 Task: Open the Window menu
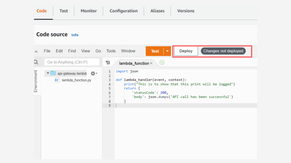click(128, 51)
